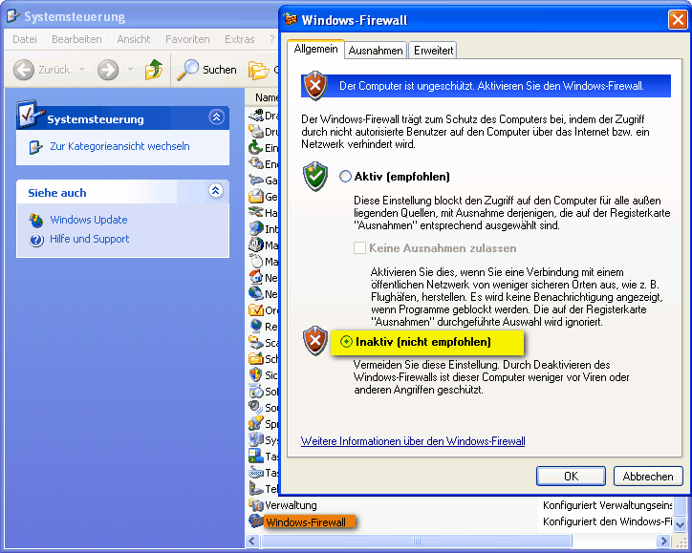692x553 pixels.
Task: Open Hilfe und Support link
Action: click(89, 239)
